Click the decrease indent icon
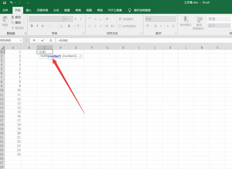This screenshot has height=169, width=232. [x=107, y=26]
